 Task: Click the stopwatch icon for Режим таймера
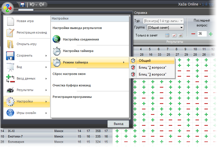(57, 63)
